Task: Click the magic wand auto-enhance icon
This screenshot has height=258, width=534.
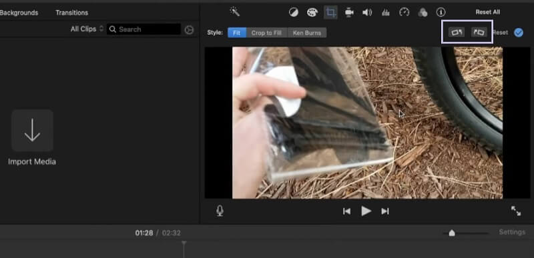Action: tap(235, 12)
